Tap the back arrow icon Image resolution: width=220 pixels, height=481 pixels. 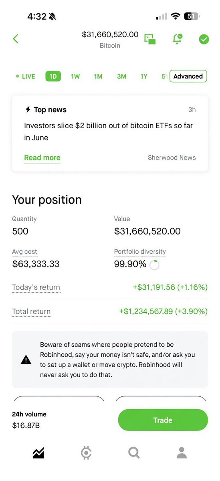[x=16, y=39]
